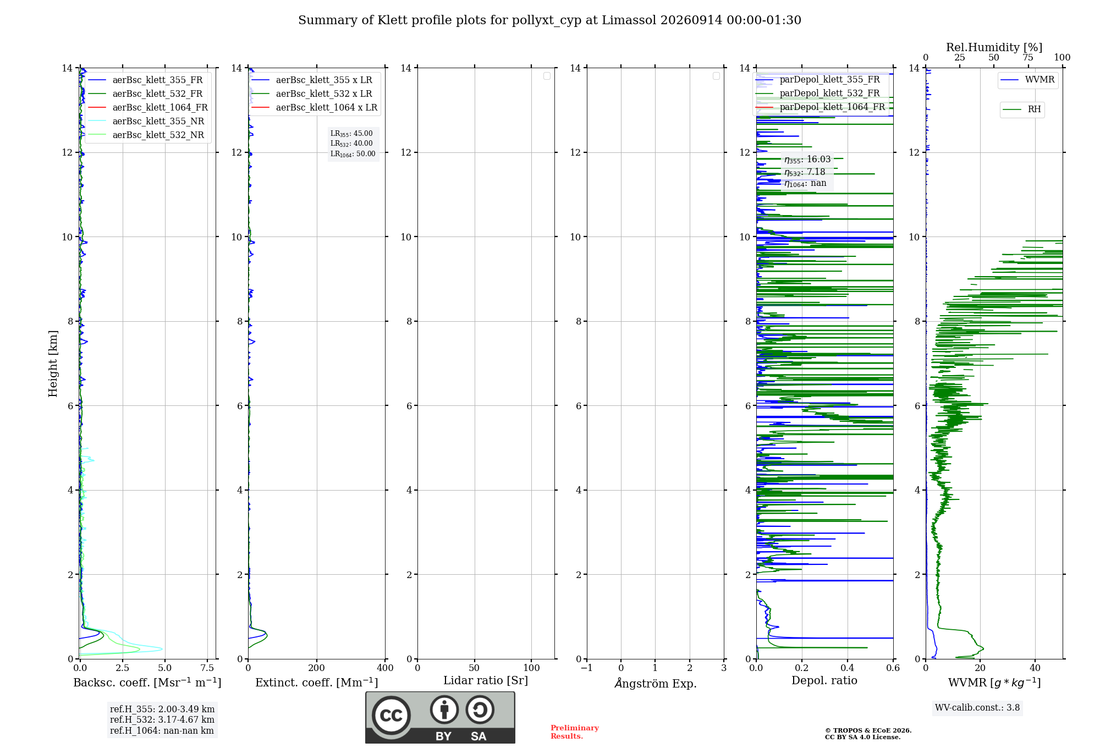This screenshot has width=1100, height=748.
Task: Click the plot title mentioning Limassol
Action: click(x=549, y=20)
